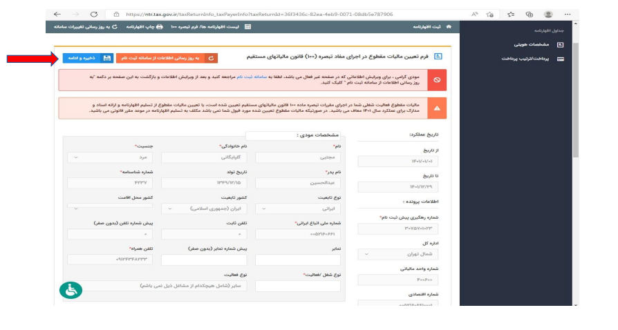618x330 pixels.
Task: Click the blue ذخیره و ادامه button
Action: coord(88,58)
